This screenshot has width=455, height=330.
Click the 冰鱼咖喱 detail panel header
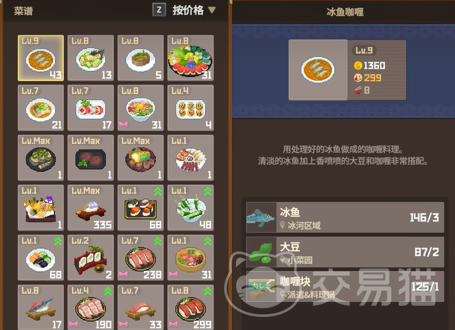(x=345, y=12)
